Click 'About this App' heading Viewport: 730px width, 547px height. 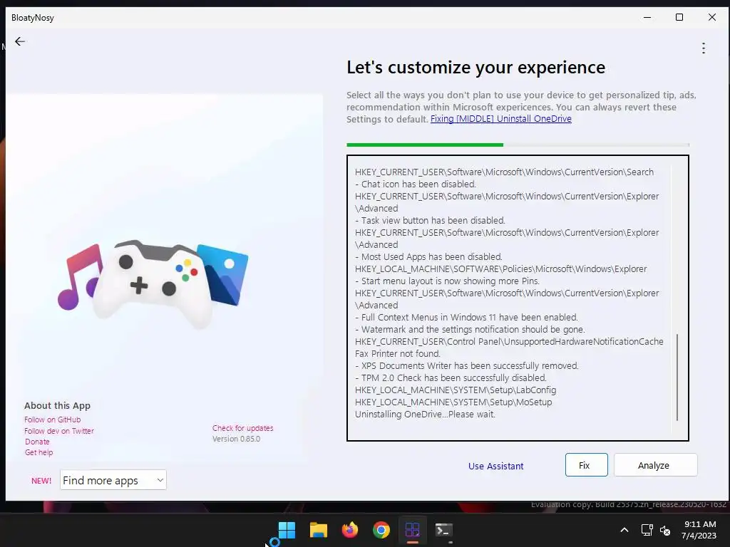click(57, 405)
